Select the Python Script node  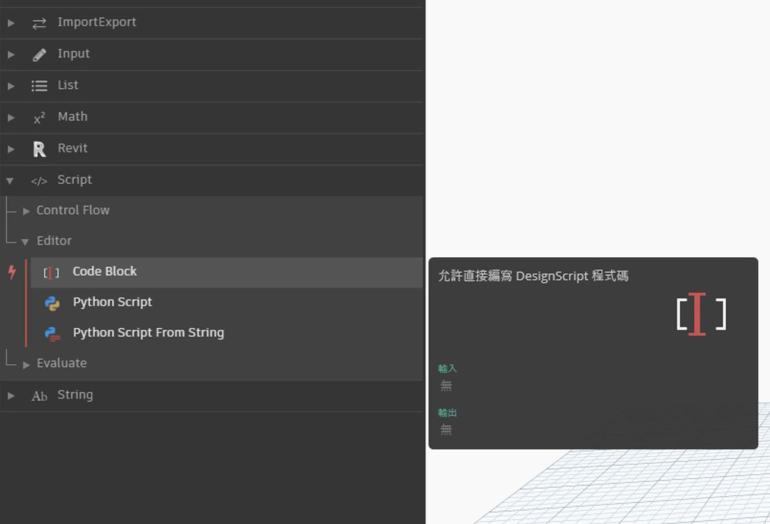coord(227,303)
